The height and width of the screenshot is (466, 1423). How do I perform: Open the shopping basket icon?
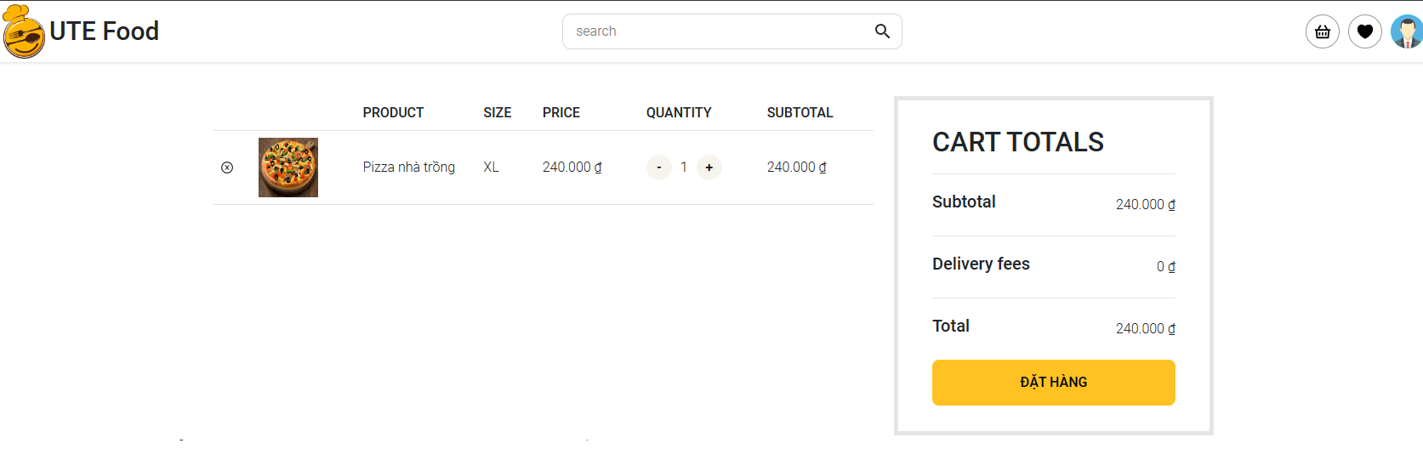coord(1323,32)
